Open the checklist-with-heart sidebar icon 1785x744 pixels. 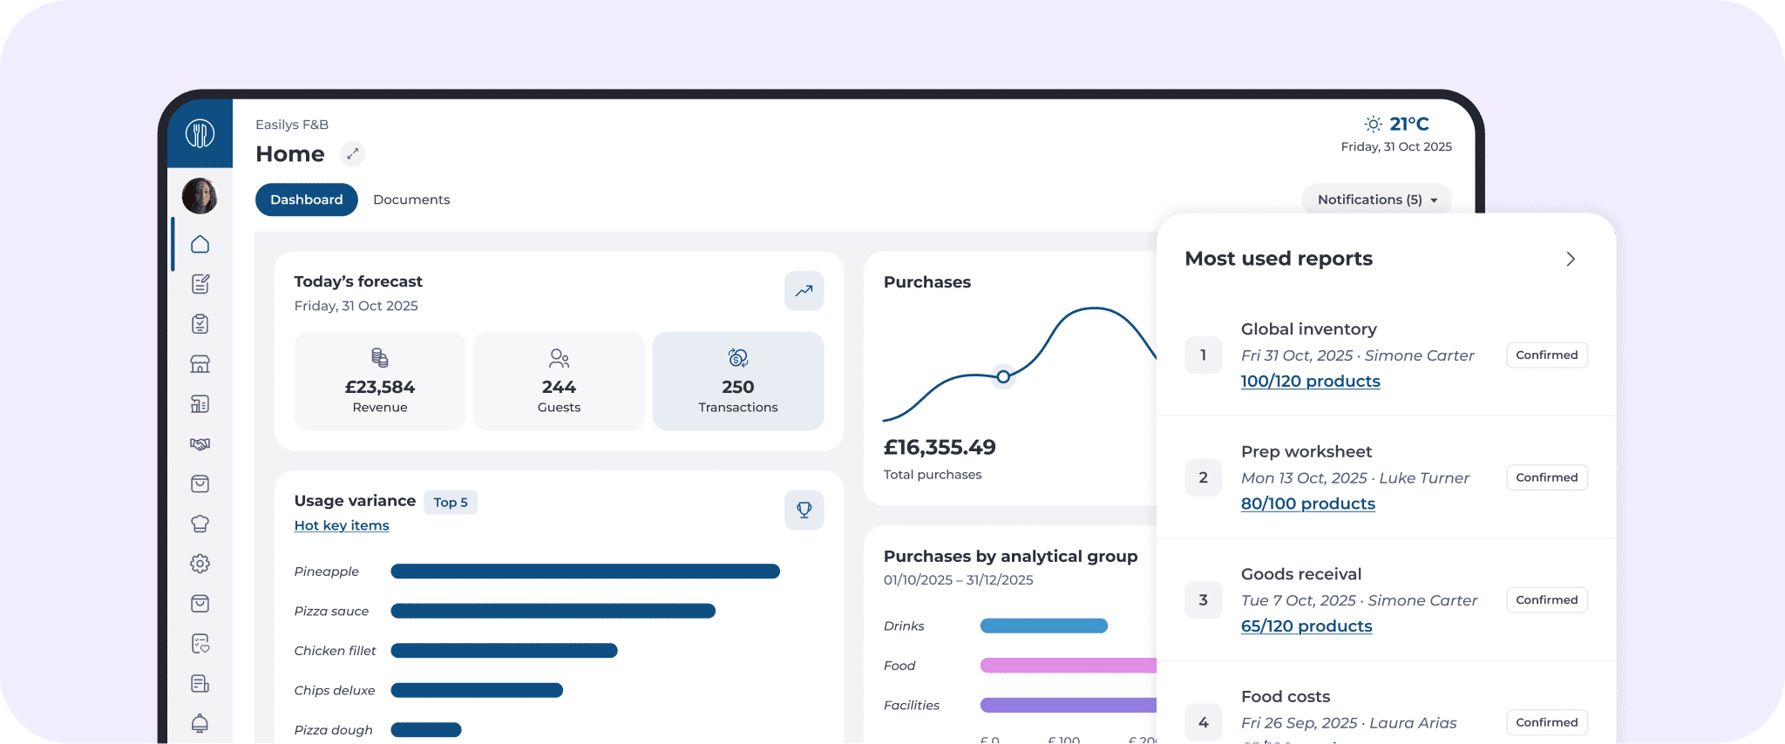(x=200, y=644)
